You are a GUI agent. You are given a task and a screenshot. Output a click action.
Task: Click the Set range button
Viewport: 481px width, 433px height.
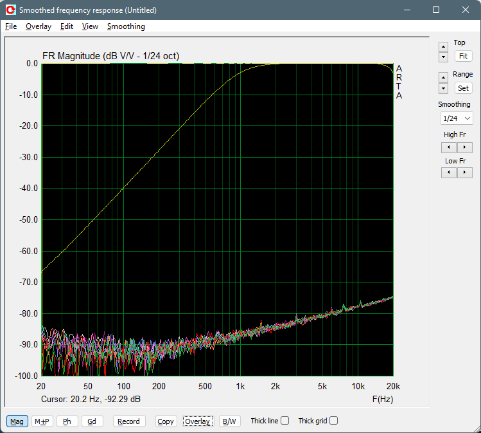pyautogui.click(x=463, y=88)
